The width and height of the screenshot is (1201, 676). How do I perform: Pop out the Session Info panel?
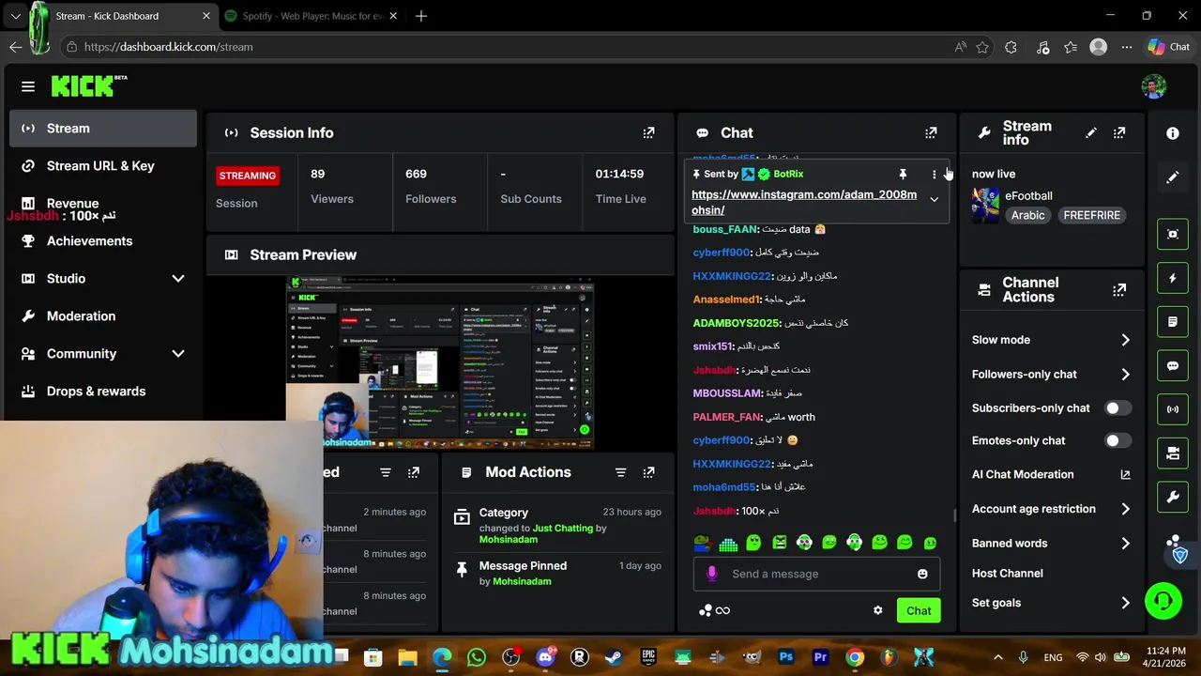click(x=648, y=133)
